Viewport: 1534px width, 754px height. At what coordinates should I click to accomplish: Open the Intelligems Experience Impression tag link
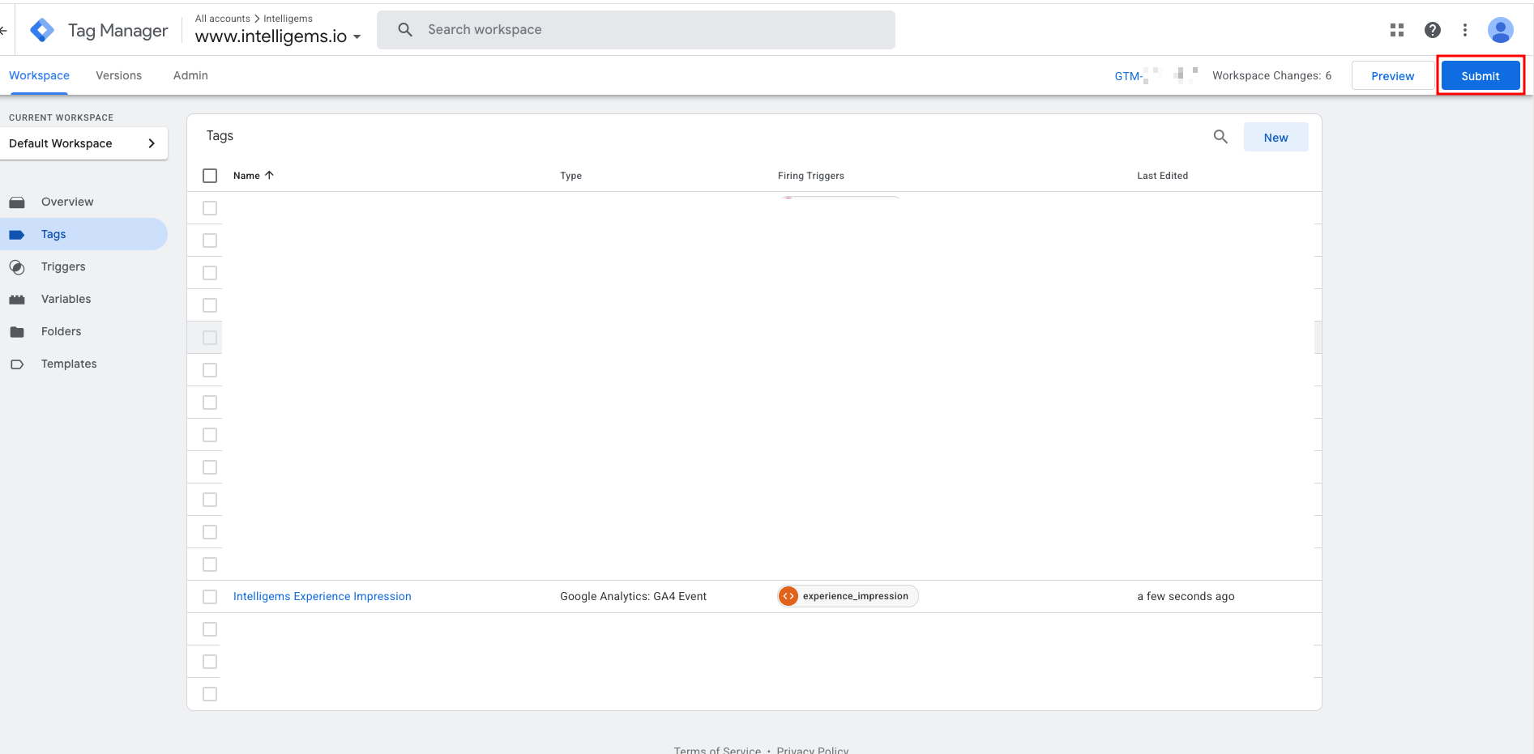[322, 596]
